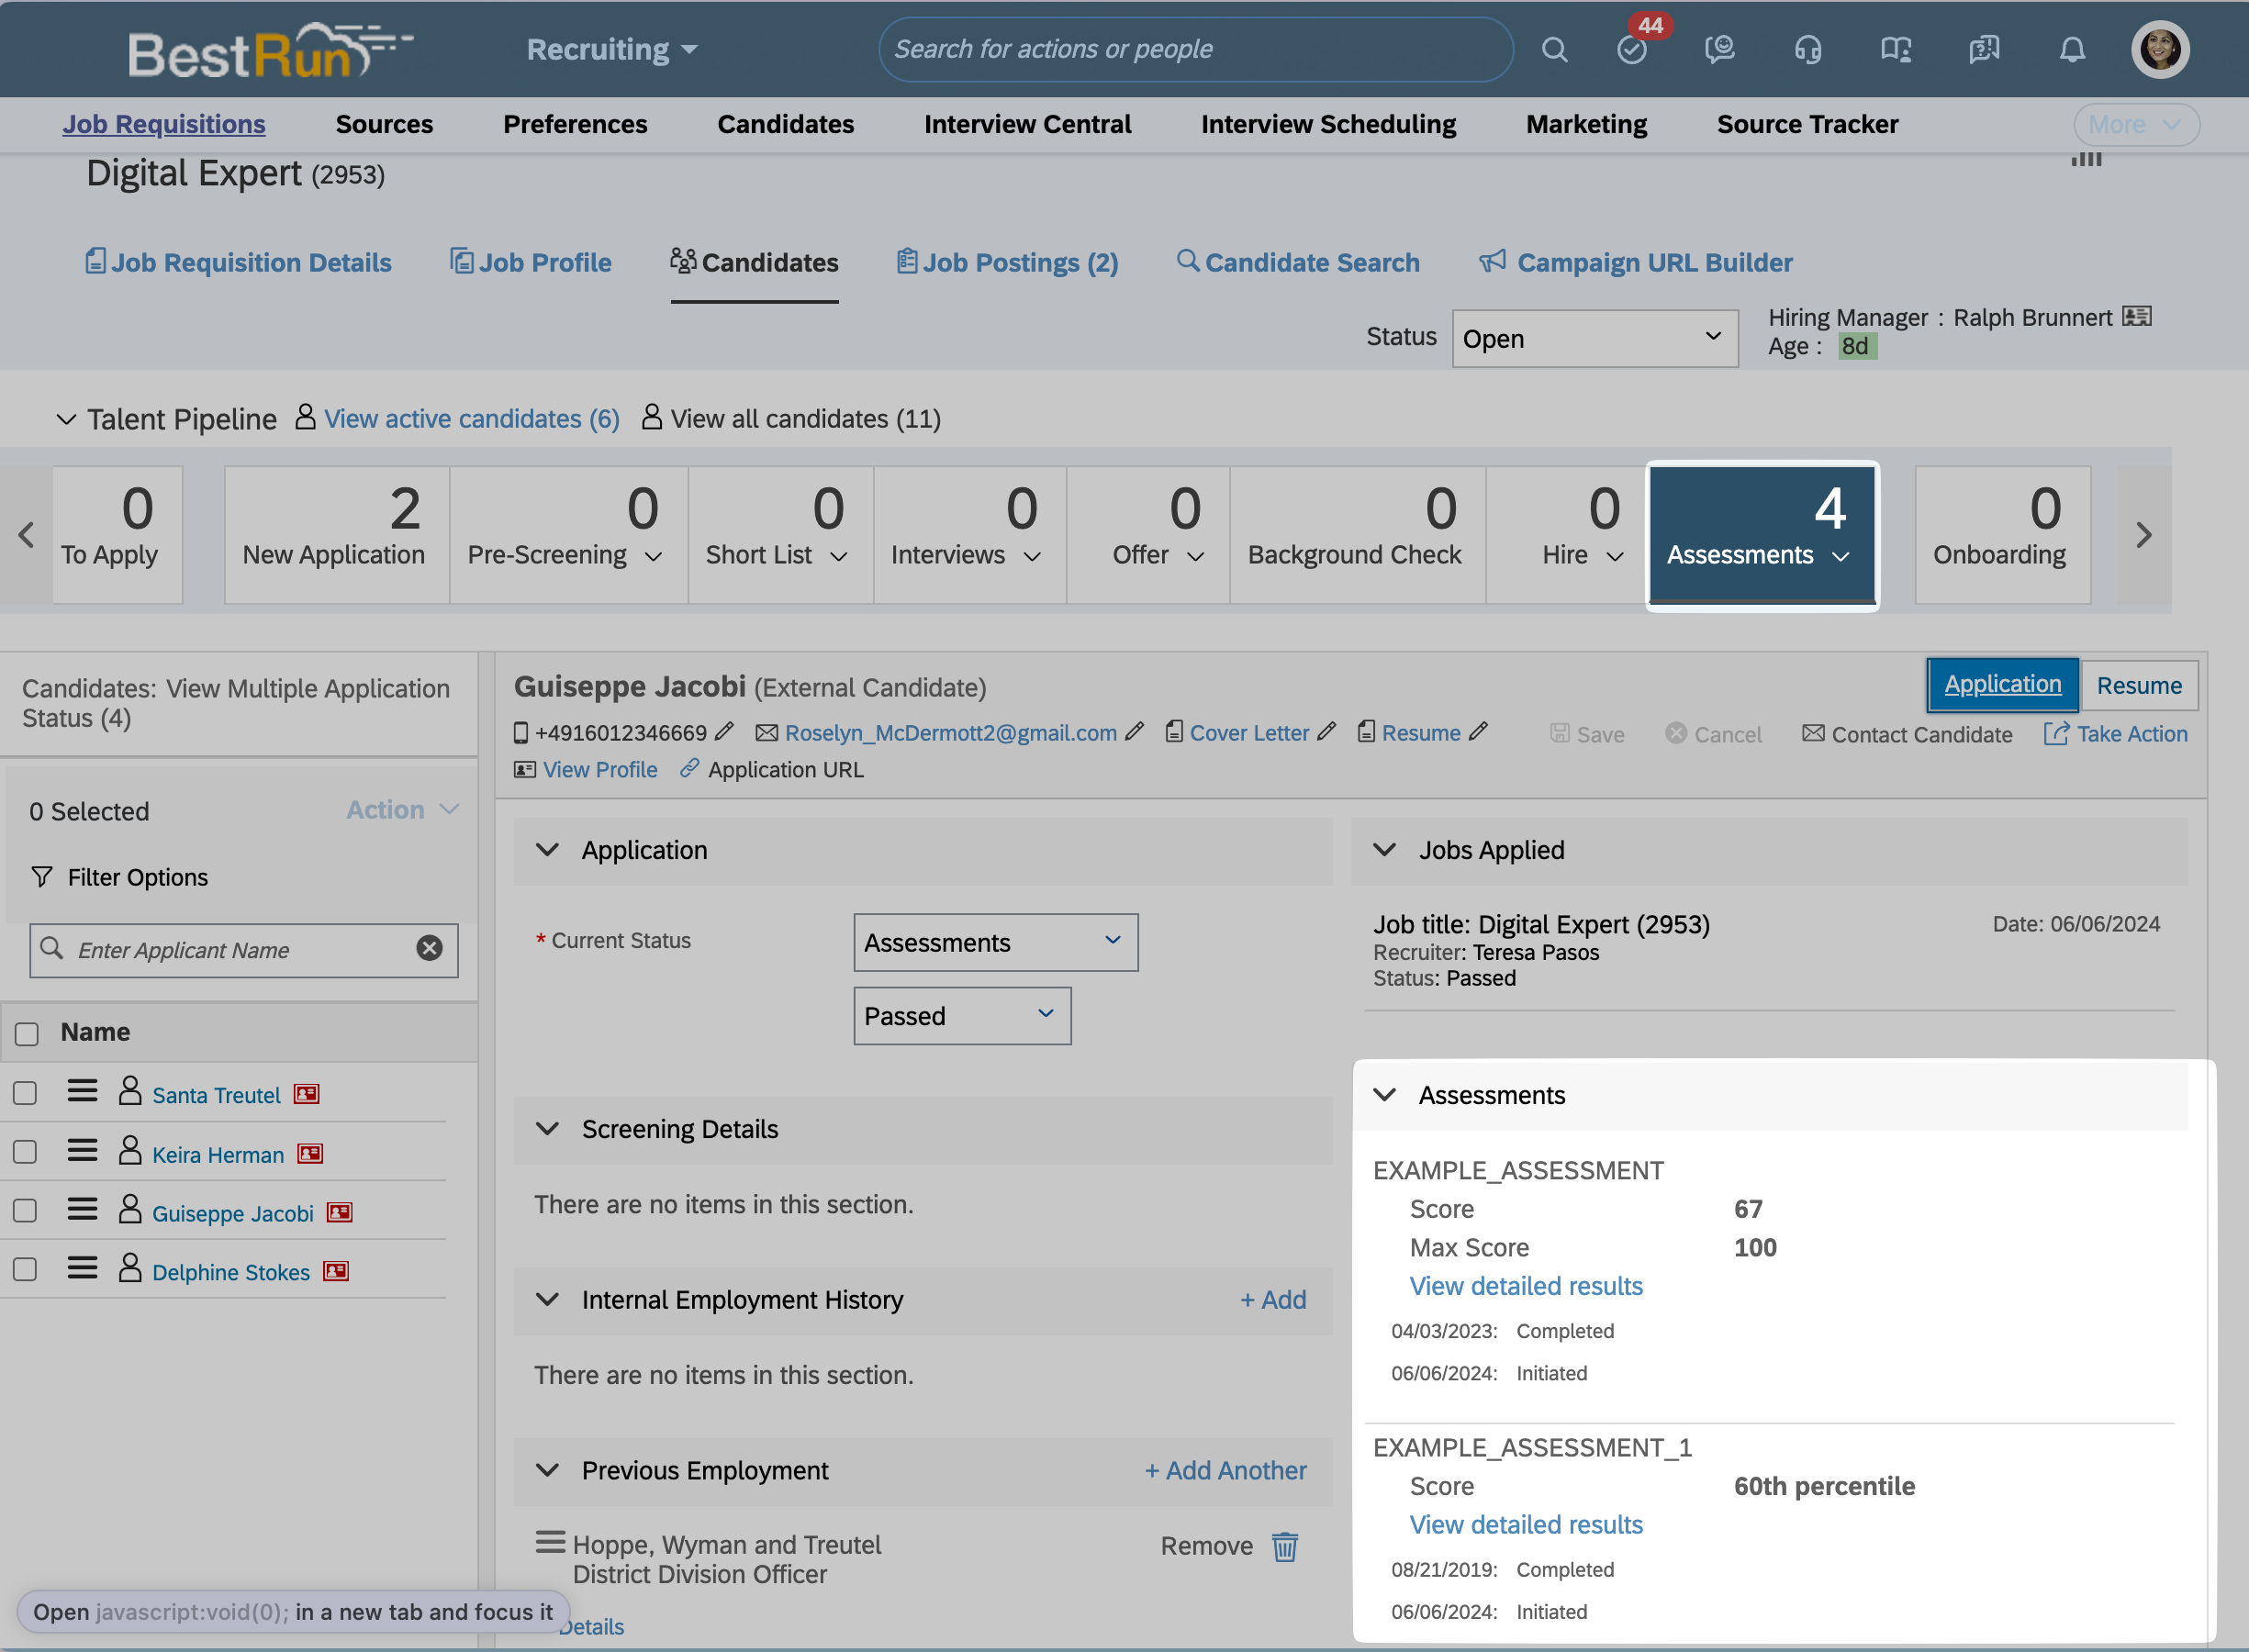Switch to Job Postings (2) tab
This screenshot has height=1652, width=2249.
click(x=1007, y=262)
